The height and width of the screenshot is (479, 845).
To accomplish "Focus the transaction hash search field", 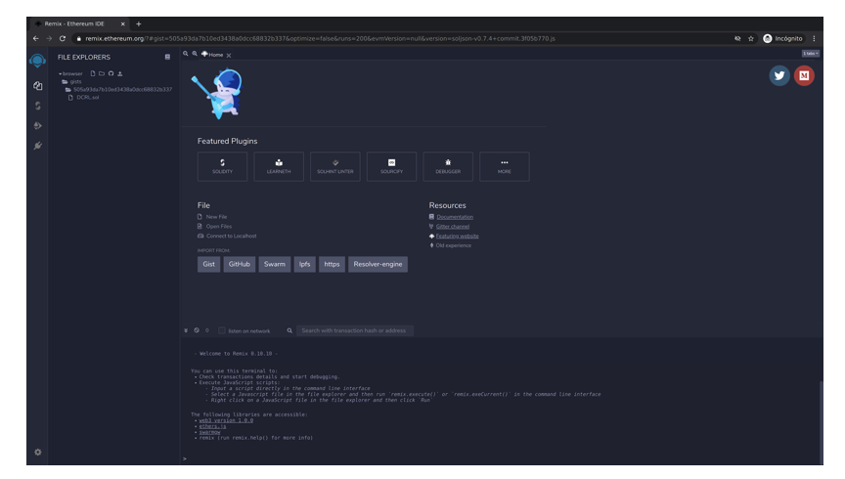I will click(355, 330).
